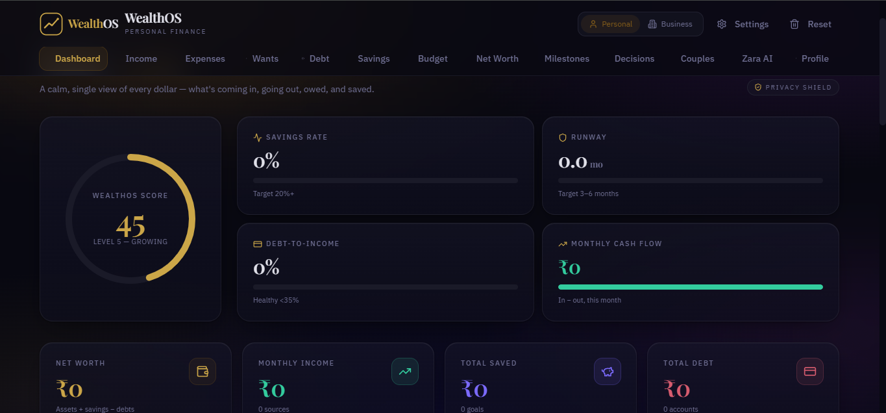Switch to the Debt tab
Image resolution: width=886 pixels, height=413 pixels.
(317, 58)
